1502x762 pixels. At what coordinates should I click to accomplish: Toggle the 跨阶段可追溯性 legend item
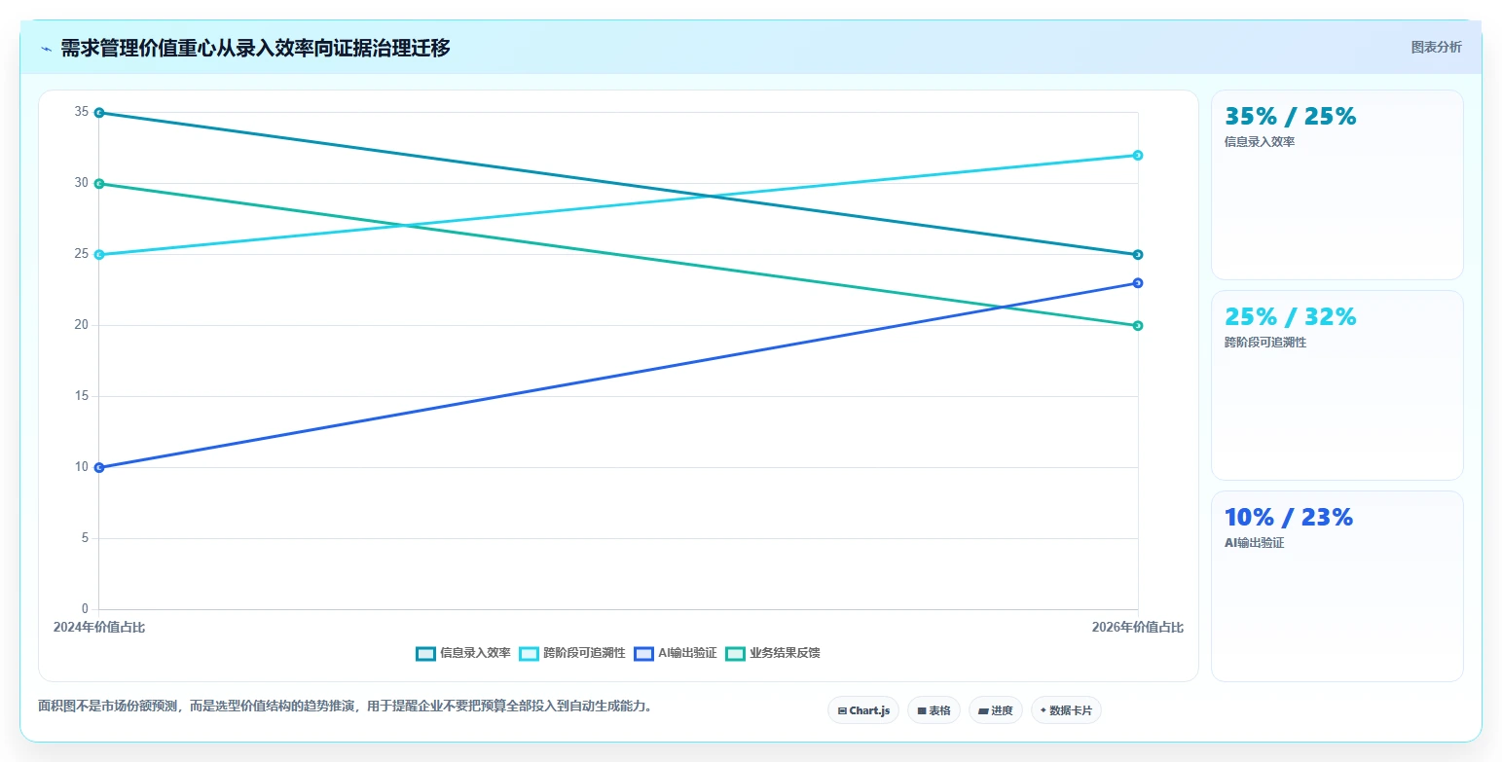pyautogui.click(x=572, y=653)
